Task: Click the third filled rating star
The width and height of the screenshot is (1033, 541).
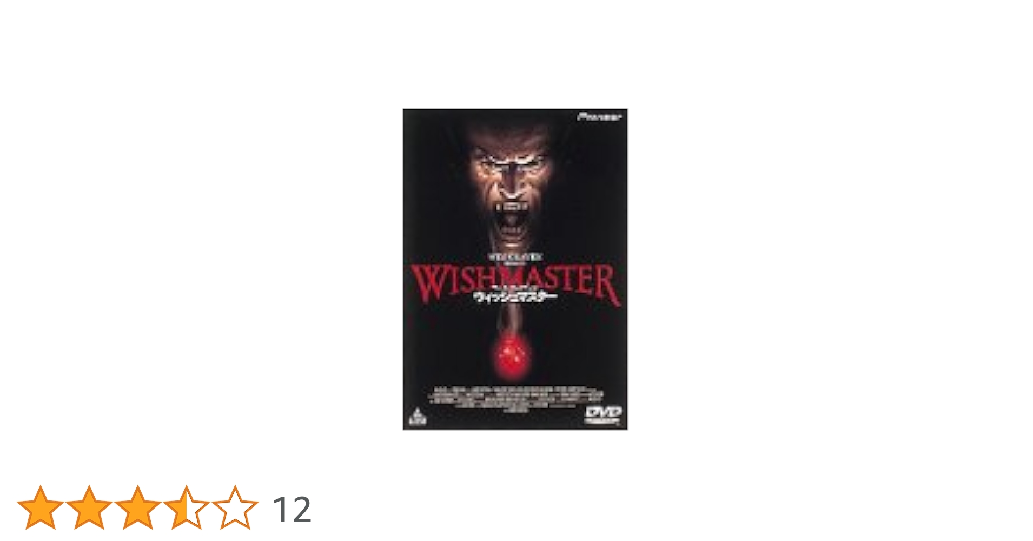Action: click(138, 507)
